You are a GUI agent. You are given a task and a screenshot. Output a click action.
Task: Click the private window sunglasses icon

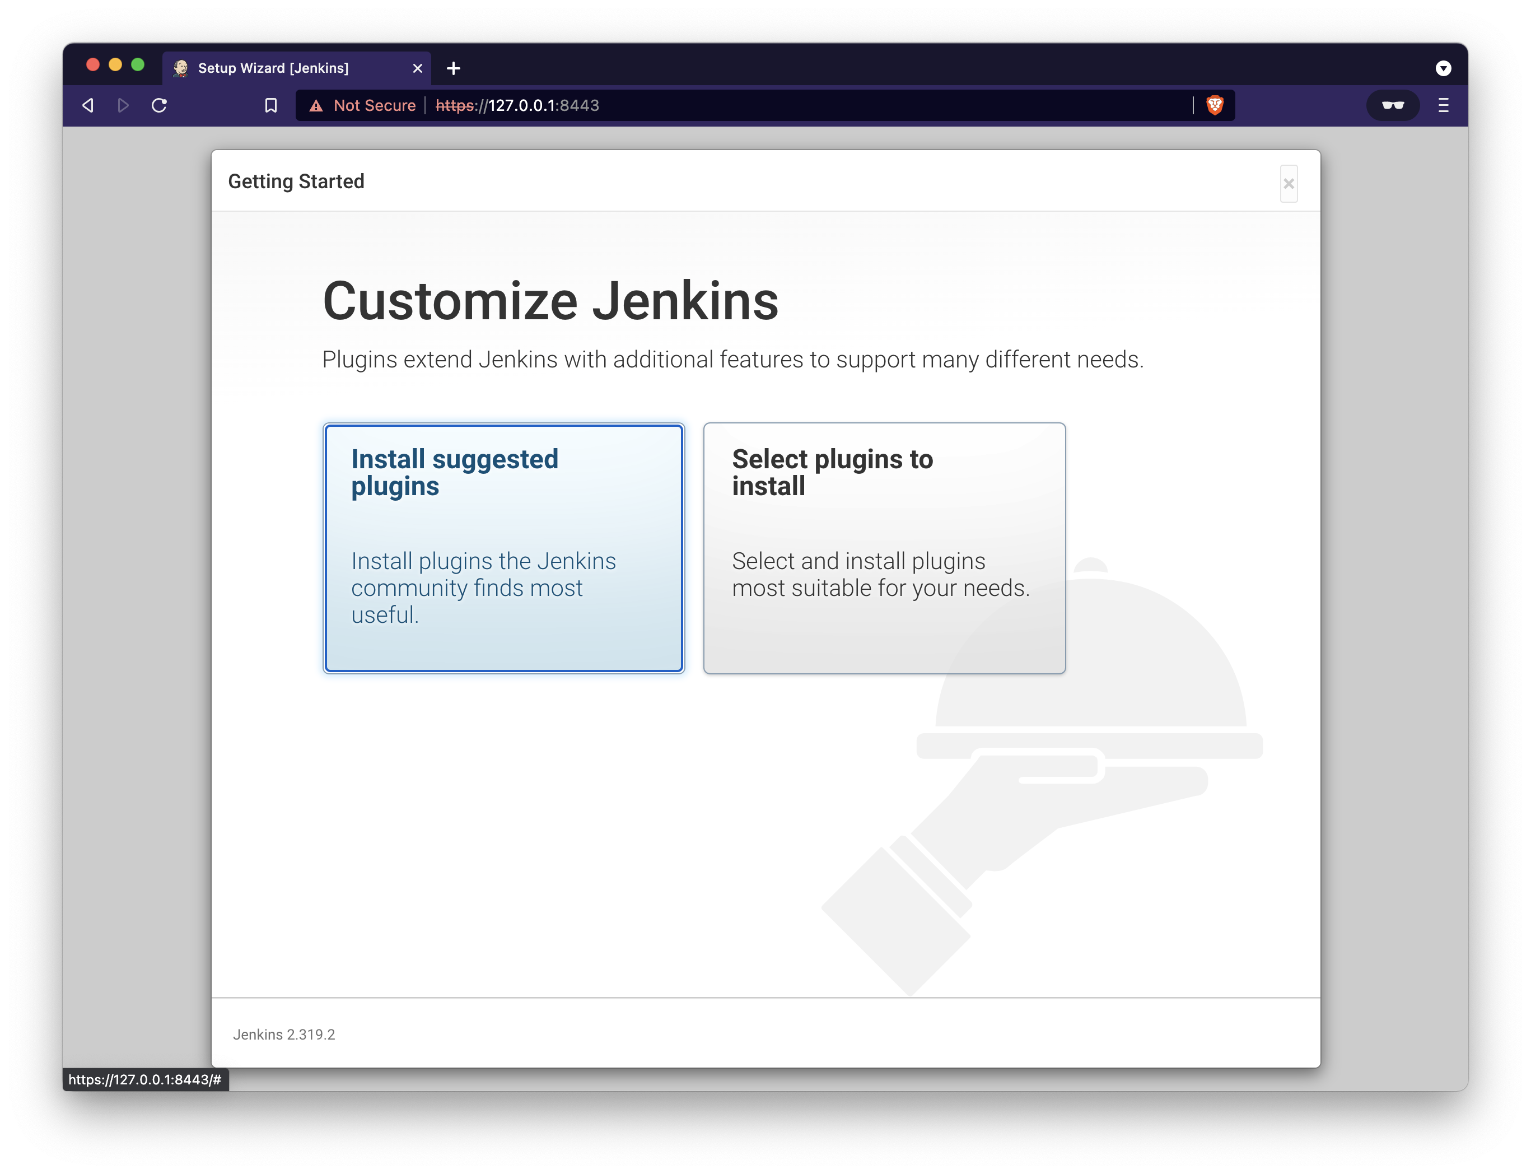point(1392,105)
